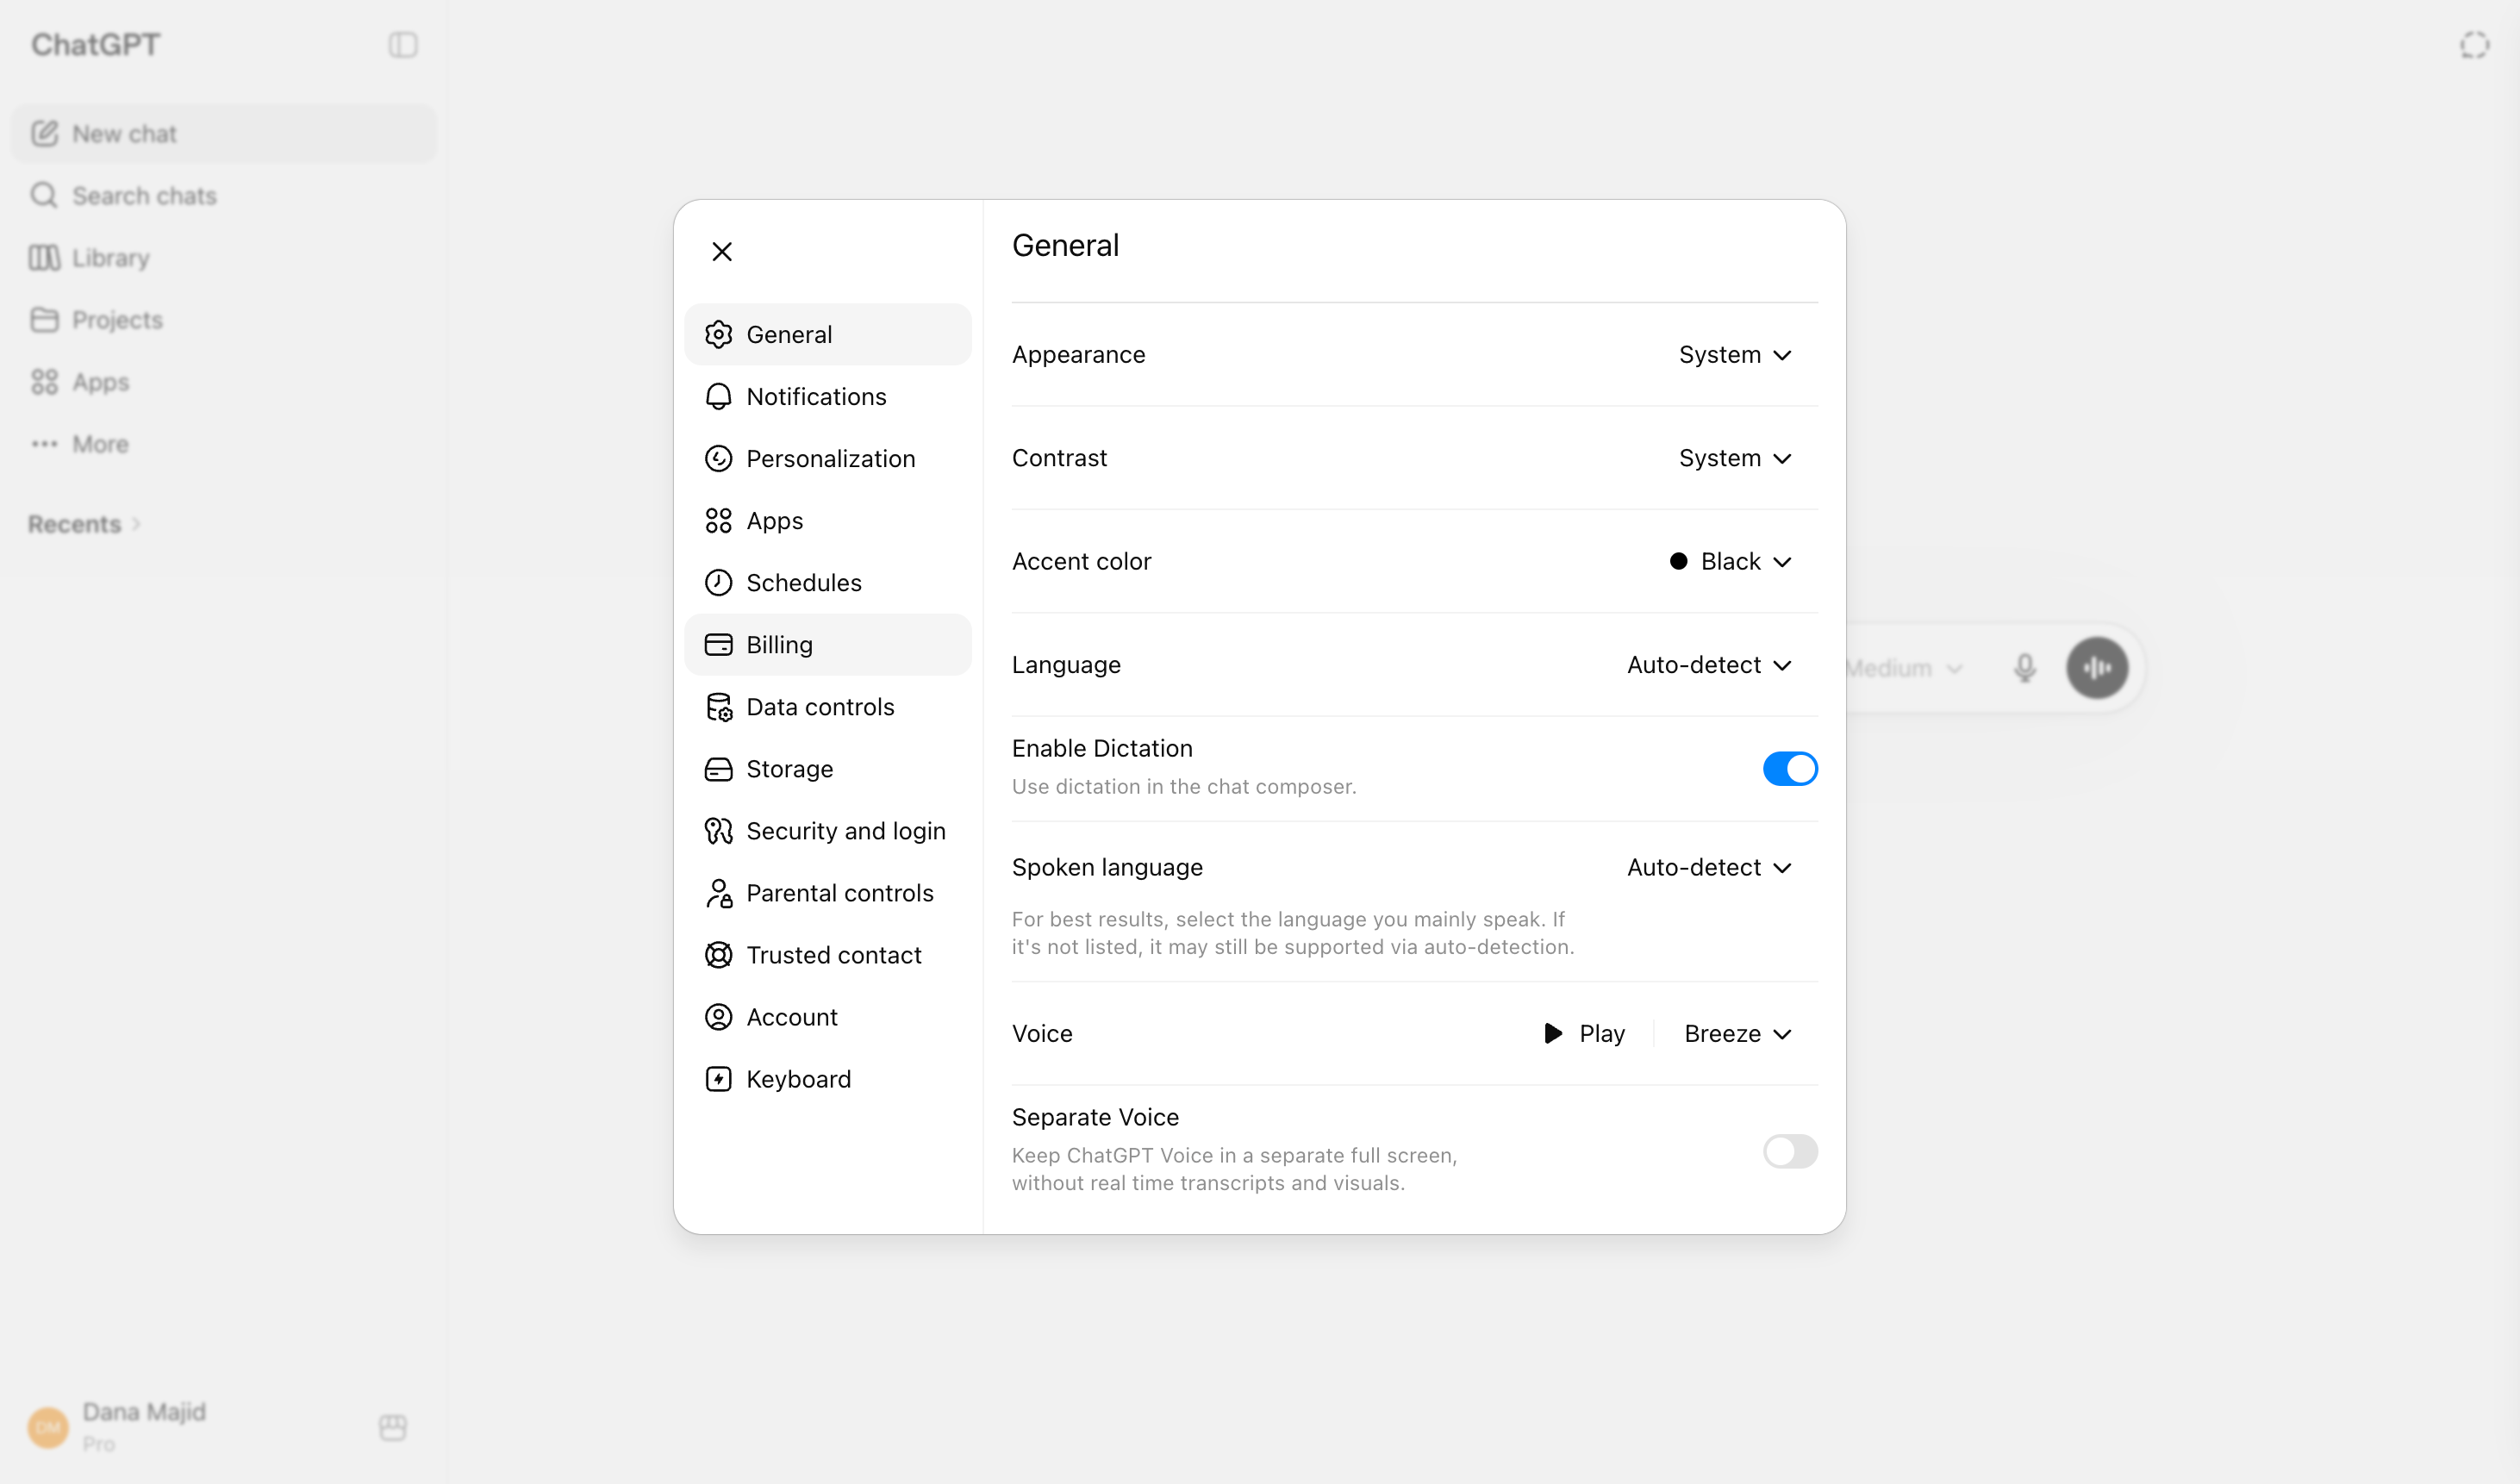Click the icon beside Dana Majid's profile
This screenshot has width=2520, height=1484.
[393, 1427]
